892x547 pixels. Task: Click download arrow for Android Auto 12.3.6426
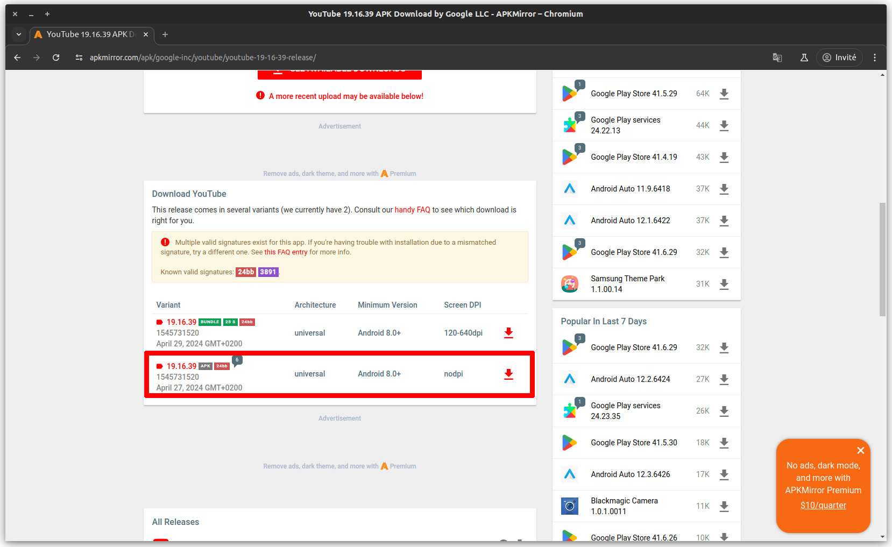pyautogui.click(x=724, y=474)
